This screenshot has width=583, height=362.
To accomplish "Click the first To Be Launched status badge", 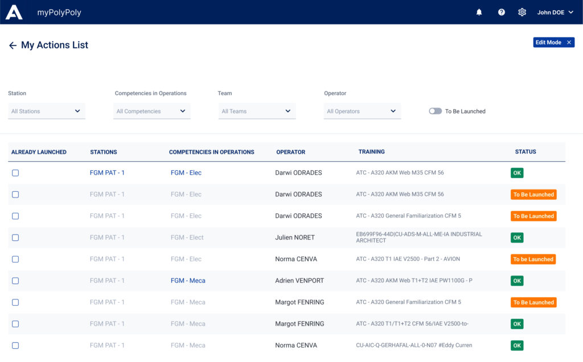I will 533,195.
